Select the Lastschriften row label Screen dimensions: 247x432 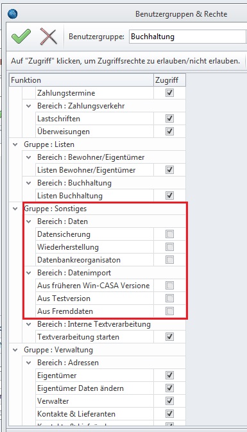click(x=58, y=119)
